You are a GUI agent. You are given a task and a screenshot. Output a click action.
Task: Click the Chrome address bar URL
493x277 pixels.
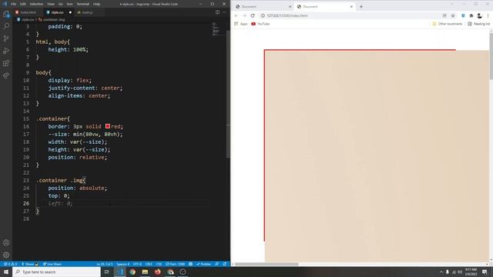coord(287,15)
